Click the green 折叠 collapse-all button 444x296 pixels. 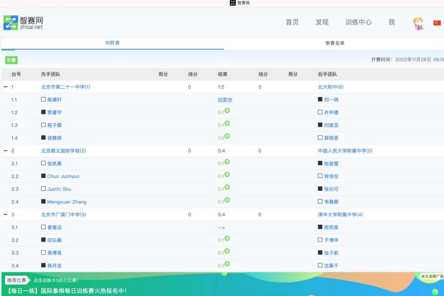tap(11, 60)
